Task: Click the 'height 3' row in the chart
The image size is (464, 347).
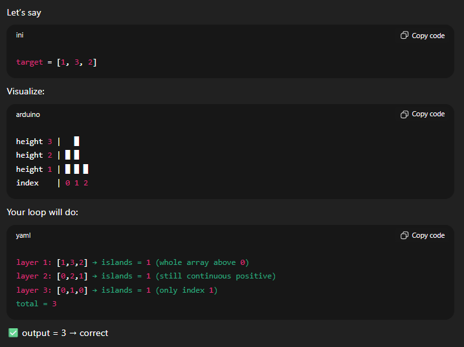Action: [48, 142]
